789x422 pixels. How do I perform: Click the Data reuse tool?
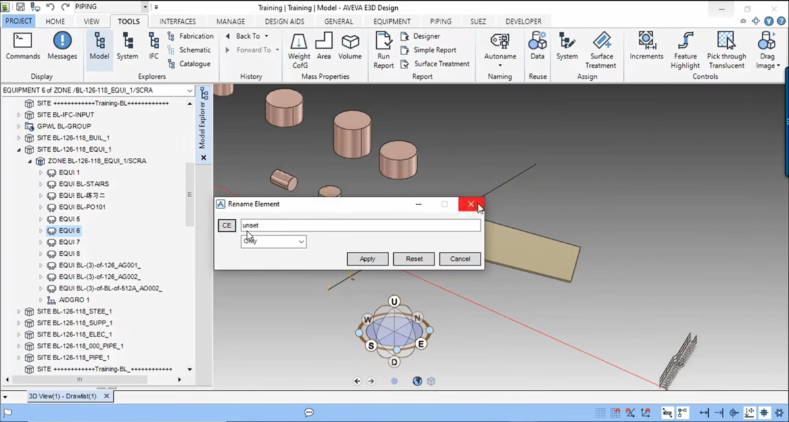coord(538,46)
